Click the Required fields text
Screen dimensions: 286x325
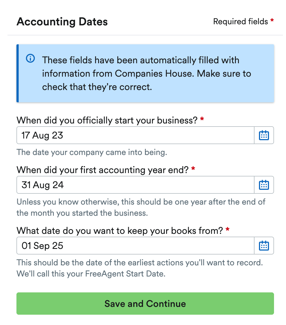(x=240, y=21)
